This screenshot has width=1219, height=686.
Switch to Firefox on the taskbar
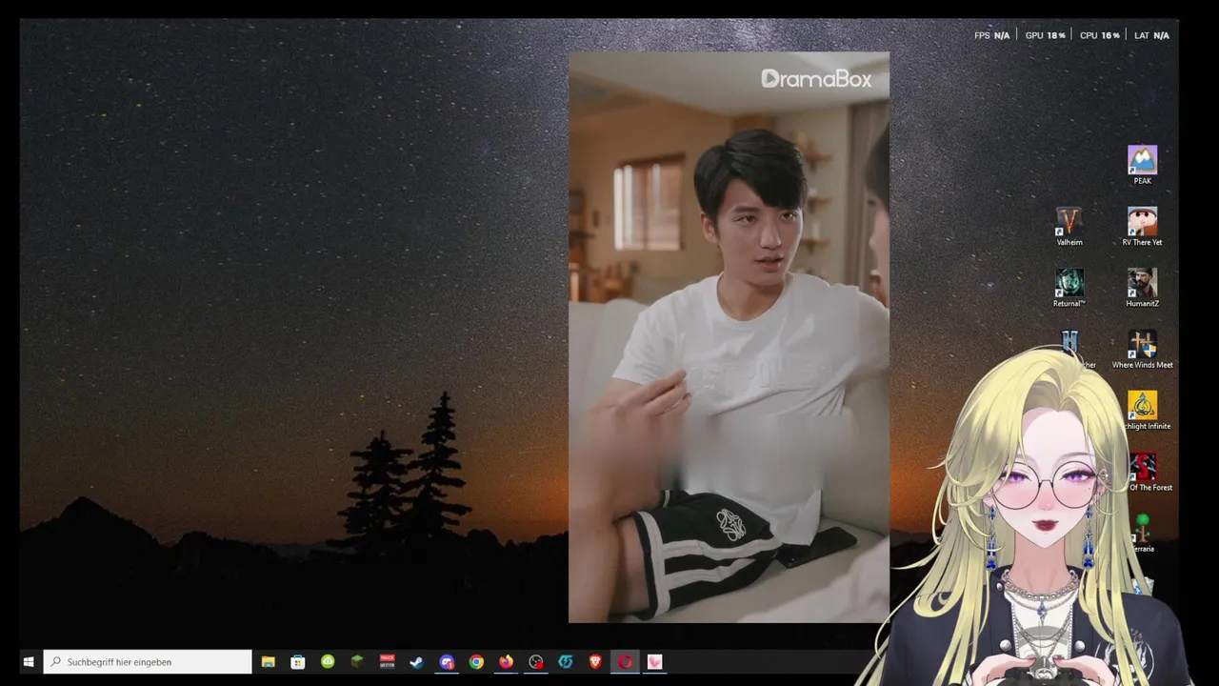(506, 662)
